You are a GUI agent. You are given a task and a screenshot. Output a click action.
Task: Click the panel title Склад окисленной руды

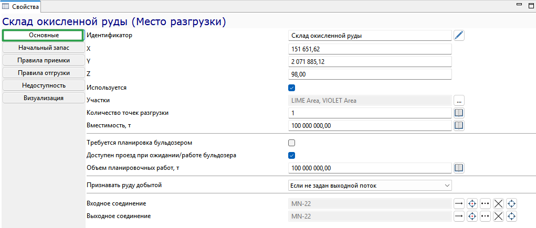[114, 21]
